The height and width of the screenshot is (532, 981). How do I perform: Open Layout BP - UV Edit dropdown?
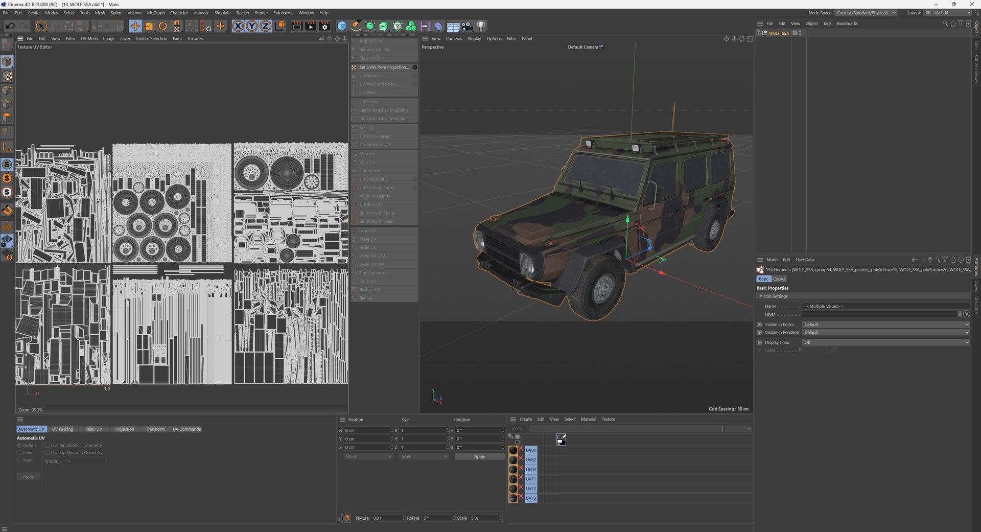click(x=947, y=13)
